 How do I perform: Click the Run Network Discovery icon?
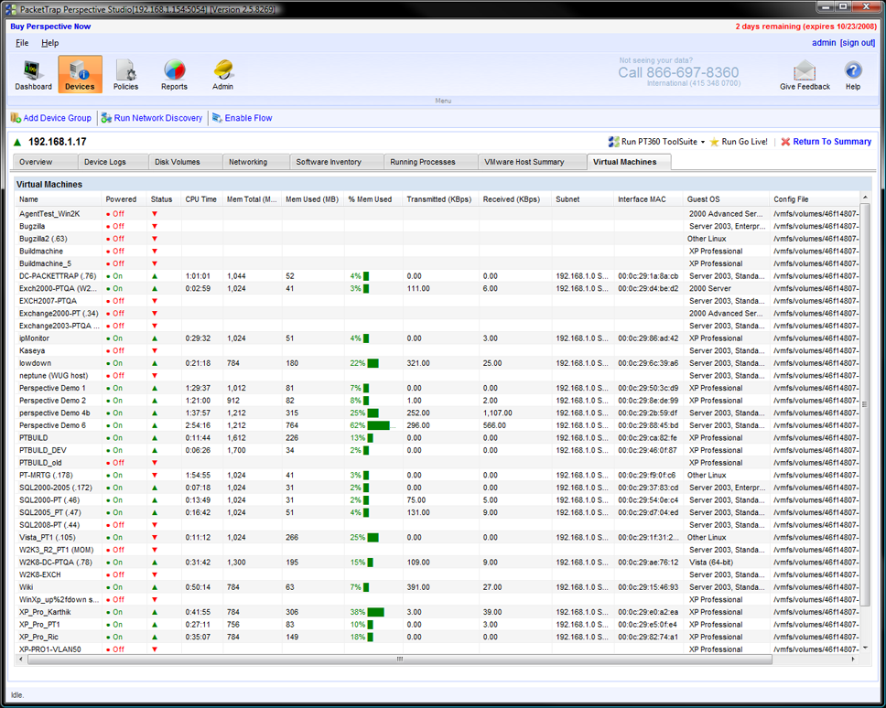tap(106, 118)
